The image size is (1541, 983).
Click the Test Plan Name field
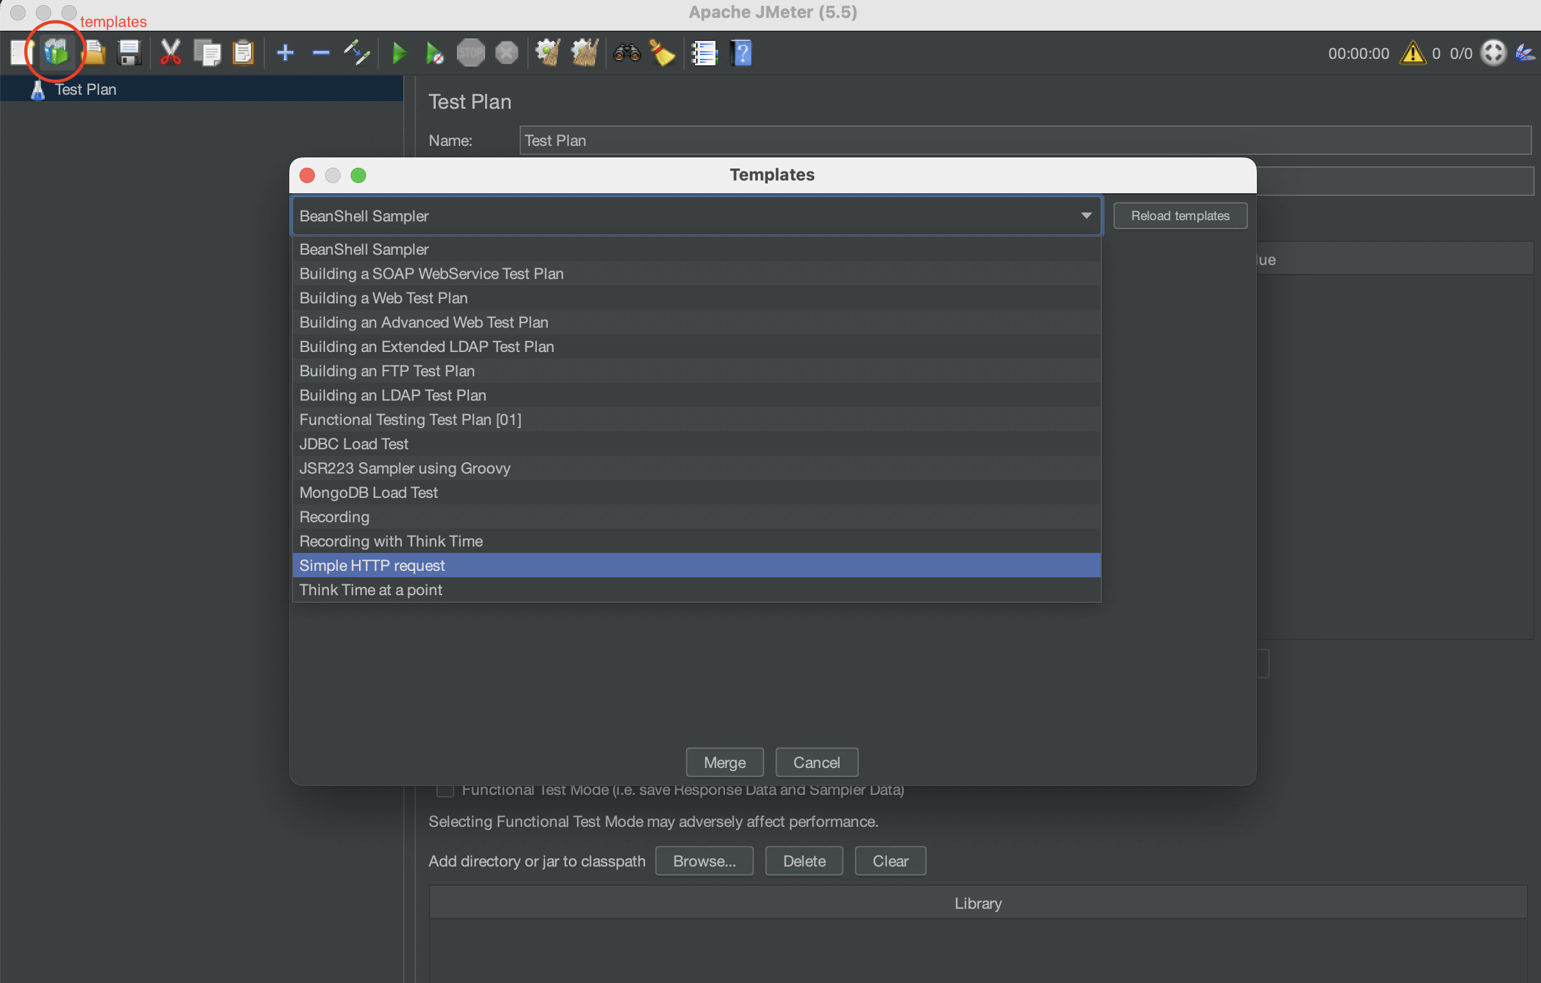click(x=1025, y=140)
